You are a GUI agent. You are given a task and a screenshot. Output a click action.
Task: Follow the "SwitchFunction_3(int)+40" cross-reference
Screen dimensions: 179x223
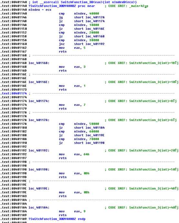tap(153, 208)
